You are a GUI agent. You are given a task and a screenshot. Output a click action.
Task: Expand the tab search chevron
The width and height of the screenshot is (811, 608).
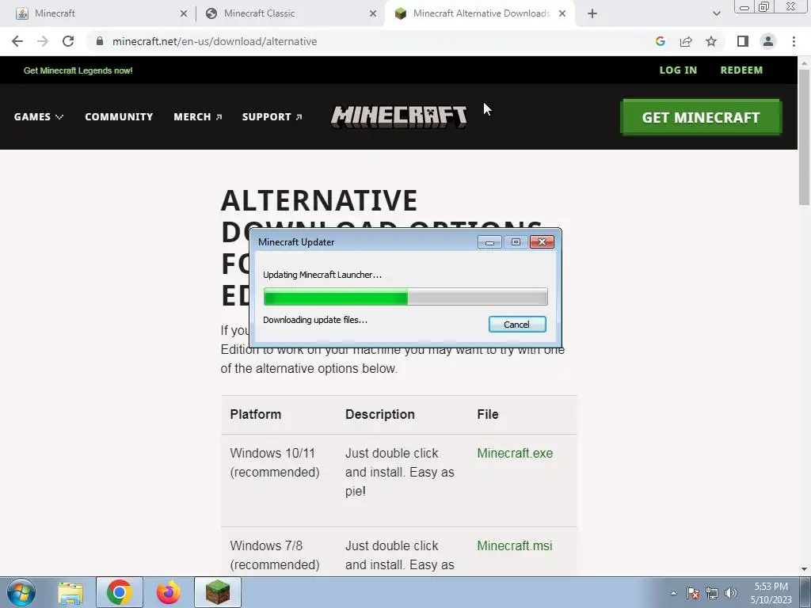(x=716, y=13)
